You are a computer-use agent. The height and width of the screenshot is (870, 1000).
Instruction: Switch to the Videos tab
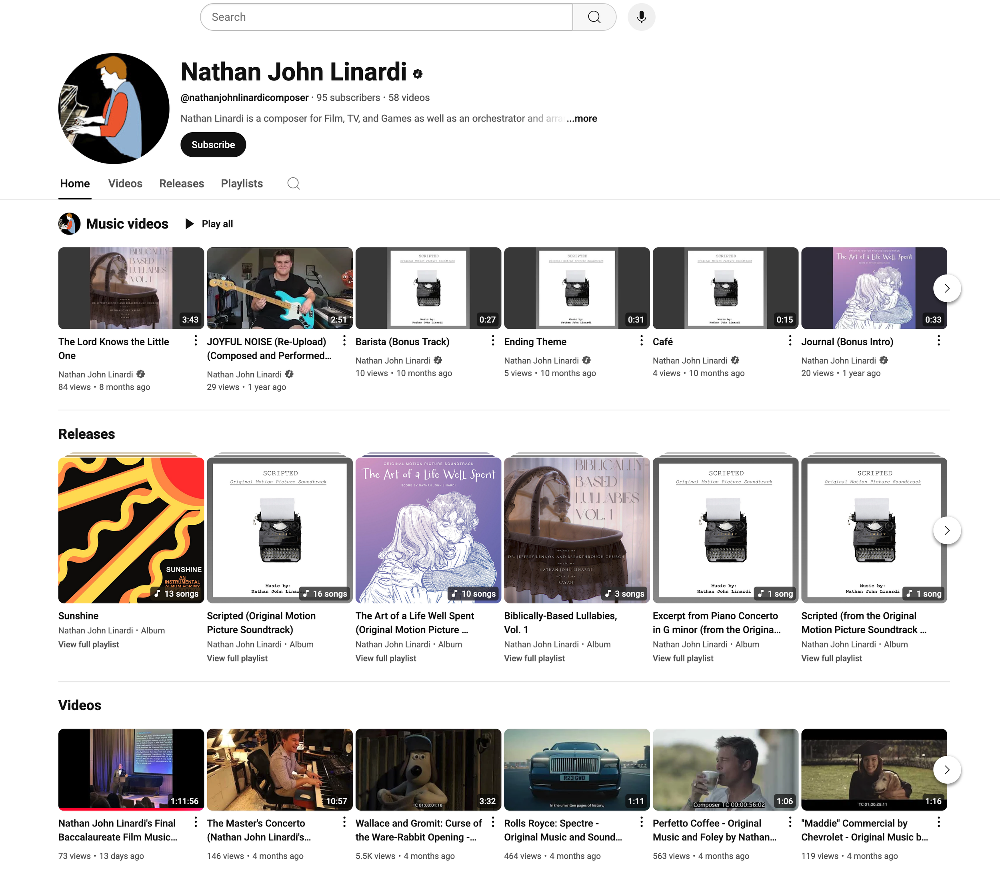pyautogui.click(x=125, y=183)
